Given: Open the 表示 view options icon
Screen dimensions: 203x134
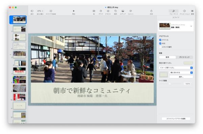Looking at the screenshot, I should pyautogui.click(x=32, y=11).
